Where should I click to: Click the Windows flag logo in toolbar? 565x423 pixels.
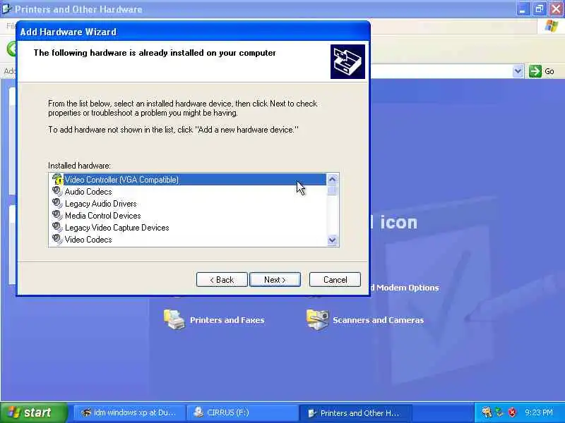551,26
